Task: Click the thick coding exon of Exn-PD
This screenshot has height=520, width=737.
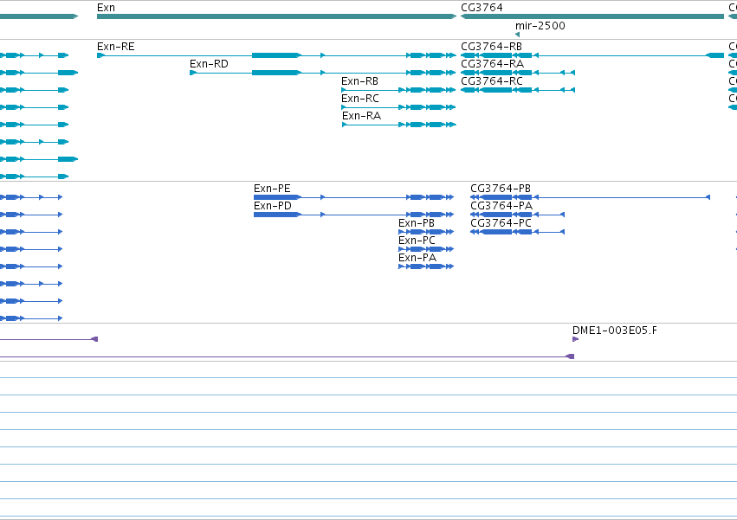Action: pos(277,215)
